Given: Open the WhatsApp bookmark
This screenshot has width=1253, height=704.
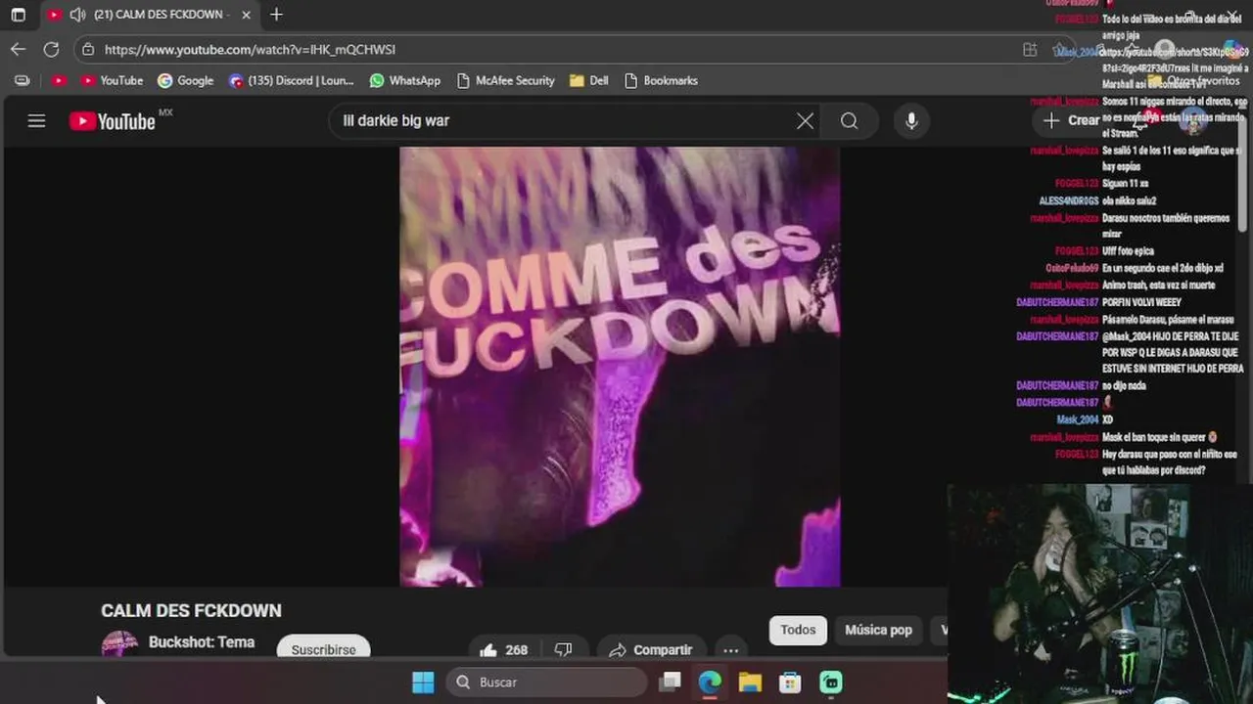Looking at the screenshot, I should coord(404,80).
